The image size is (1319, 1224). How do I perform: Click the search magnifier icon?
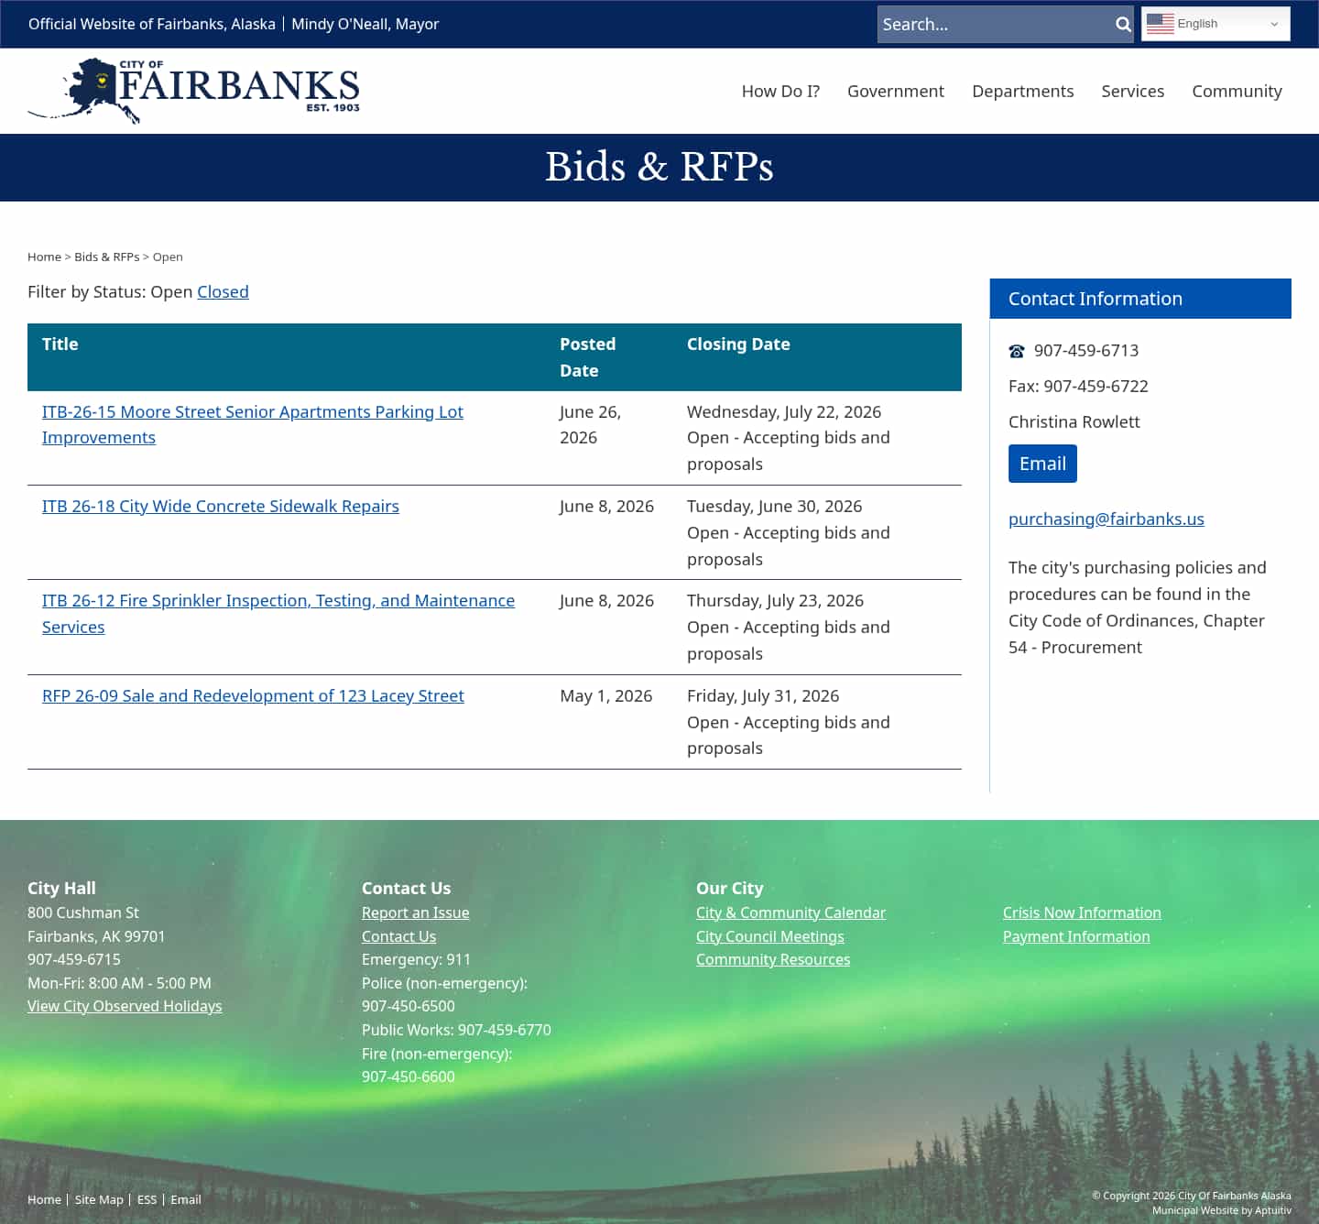1123,25
